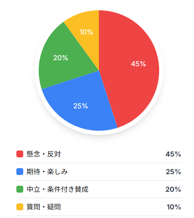The height and width of the screenshot is (218, 194).
Task: Click the 期待・楽しみ legend label
Action: click(x=47, y=172)
